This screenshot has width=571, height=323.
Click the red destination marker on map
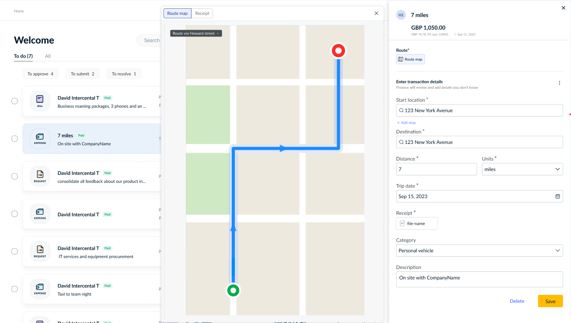coord(339,50)
